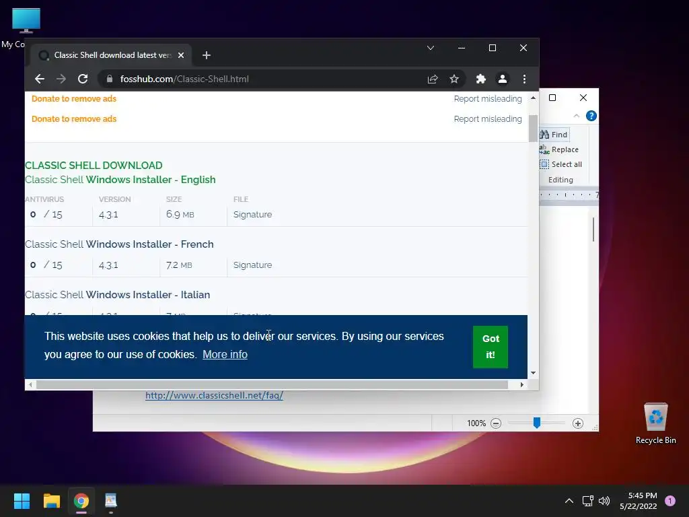This screenshot has width=689, height=517.
Task: Click the page's scroll up arrow
Action: [x=533, y=98]
